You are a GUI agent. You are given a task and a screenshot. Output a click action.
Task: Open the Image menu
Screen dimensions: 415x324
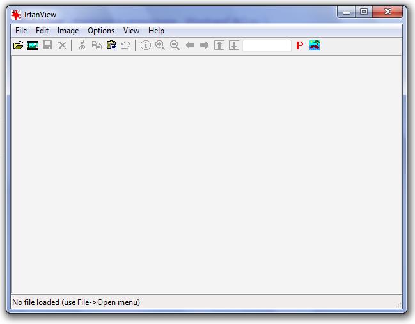click(x=68, y=31)
